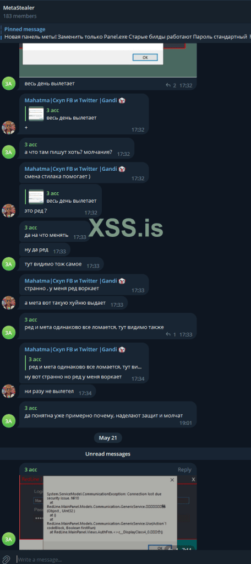Click sender name Mahatma above "смена стилака помогает"
This screenshot has height=564, width=251.
click(x=70, y=169)
